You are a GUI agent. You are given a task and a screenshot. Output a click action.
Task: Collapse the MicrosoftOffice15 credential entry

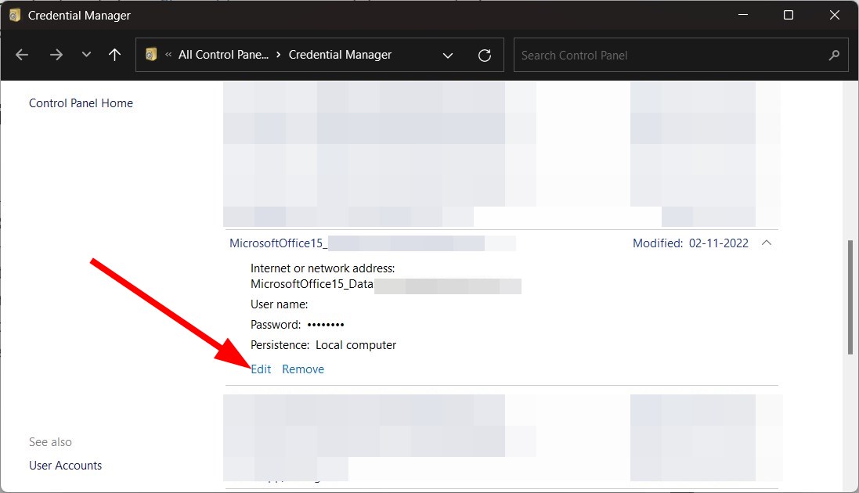tap(767, 243)
